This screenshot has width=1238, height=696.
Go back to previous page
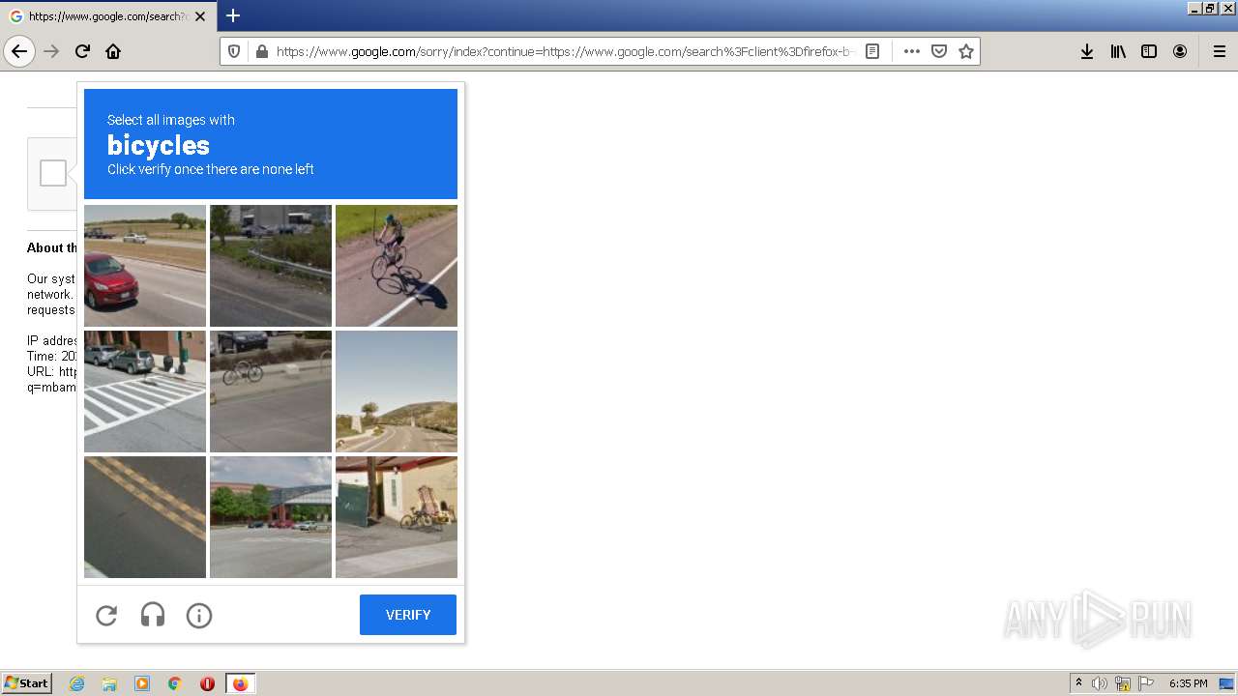click(x=19, y=51)
